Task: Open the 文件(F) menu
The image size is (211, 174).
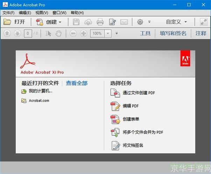Action: point(8,13)
